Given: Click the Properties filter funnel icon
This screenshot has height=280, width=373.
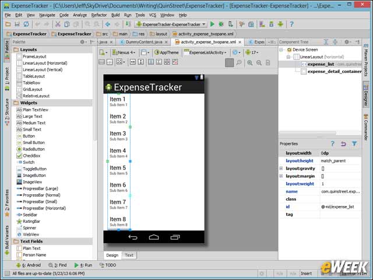Looking at the screenshot, I should click(354, 143).
